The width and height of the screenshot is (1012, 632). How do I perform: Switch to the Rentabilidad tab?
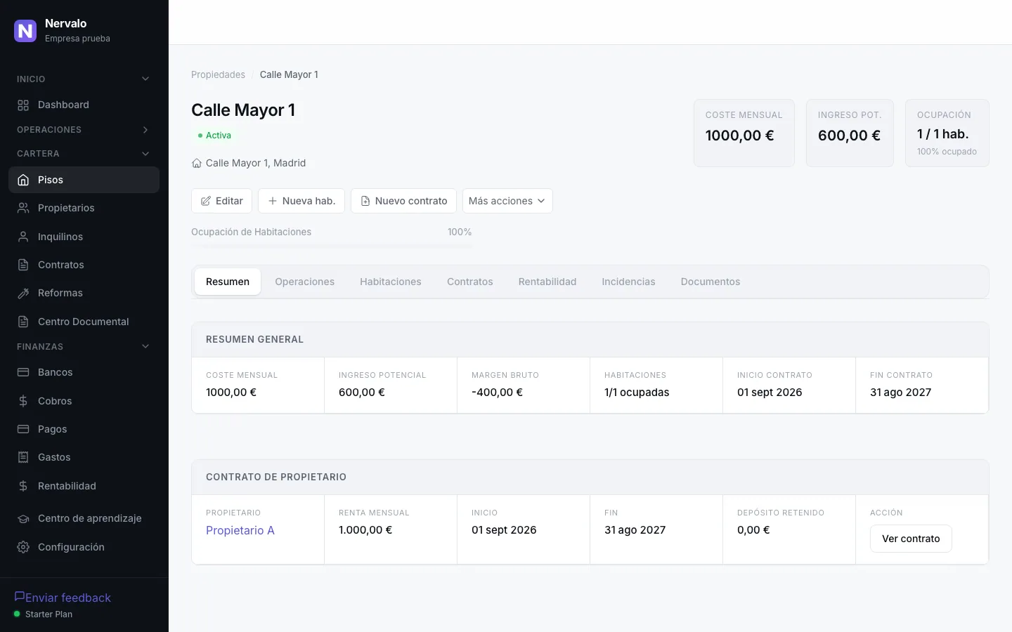pyautogui.click(x=547, y=282)
